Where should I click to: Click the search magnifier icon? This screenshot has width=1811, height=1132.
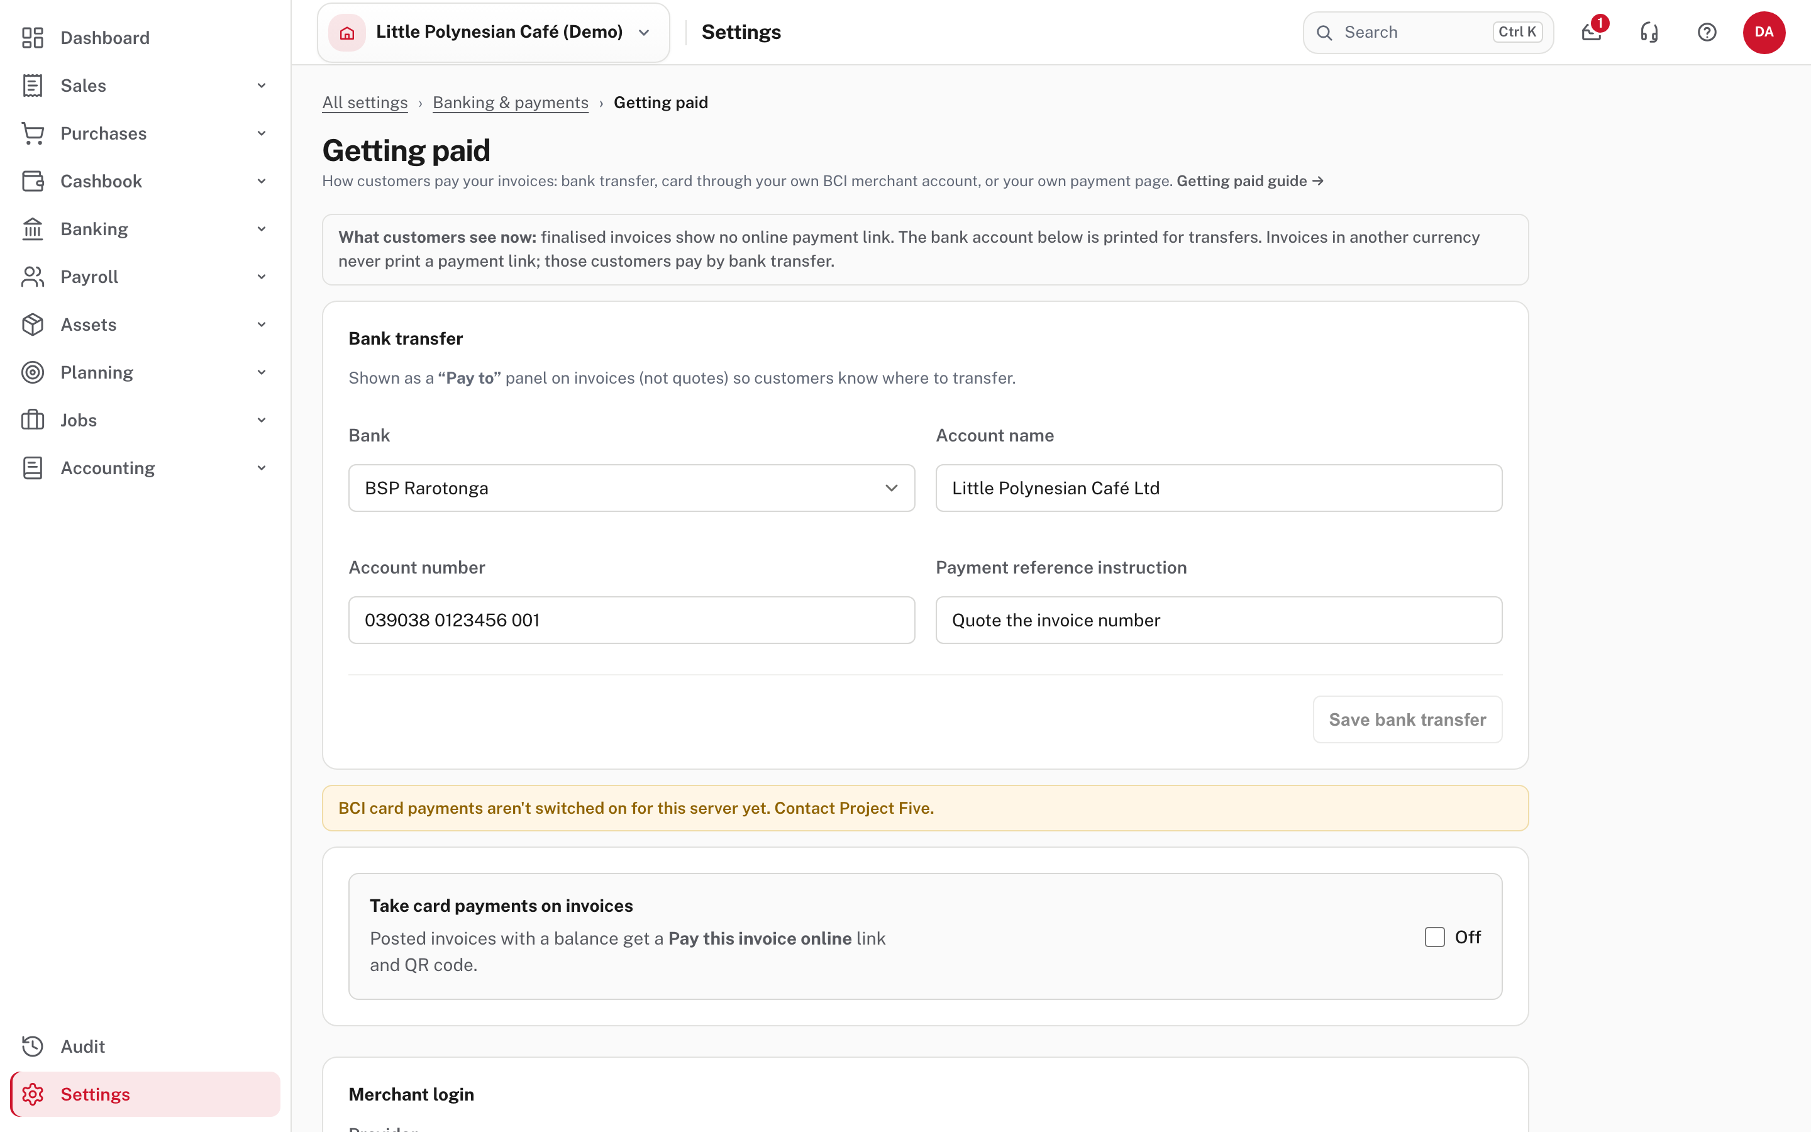pos(1324,32)
